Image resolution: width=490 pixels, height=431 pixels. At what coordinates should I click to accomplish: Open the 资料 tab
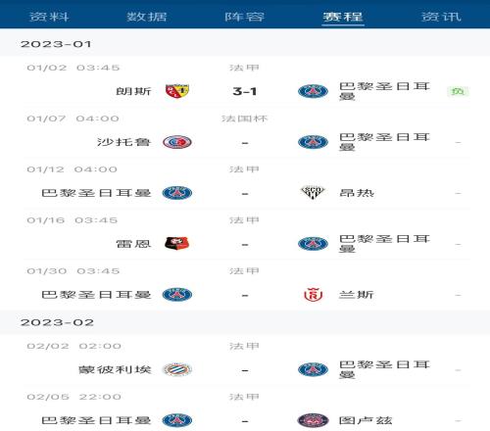click(49, 17)
